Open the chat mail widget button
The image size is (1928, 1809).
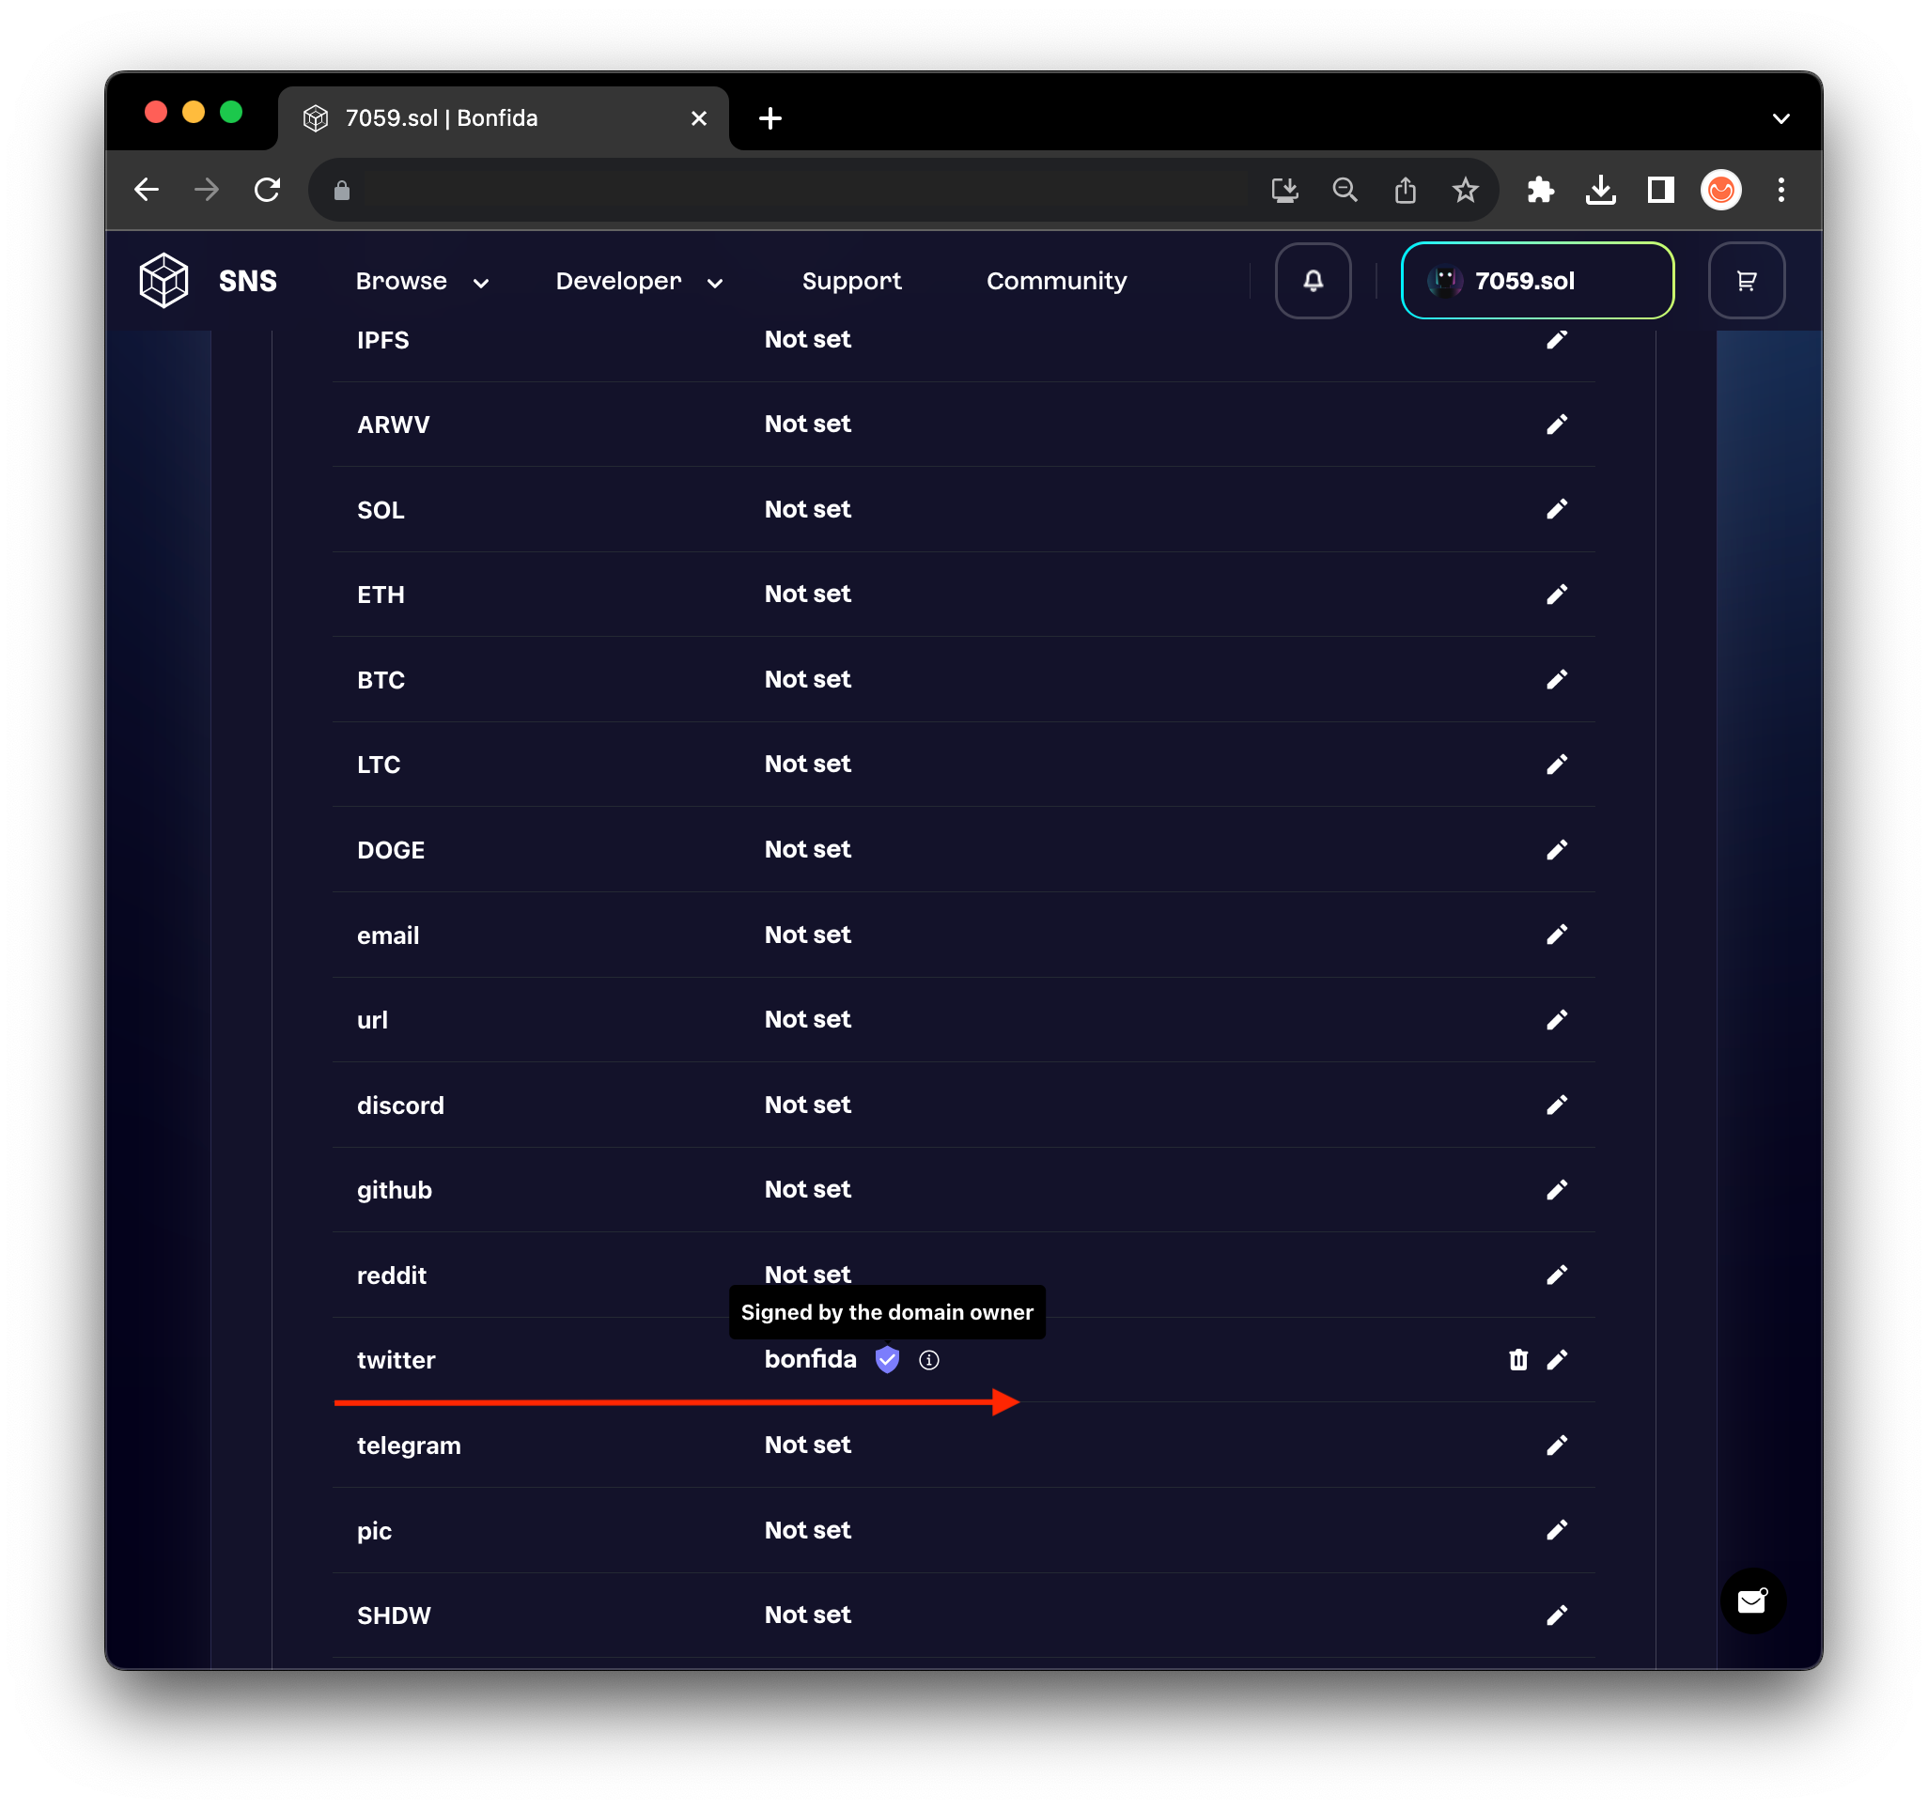click(1751, 1600)
